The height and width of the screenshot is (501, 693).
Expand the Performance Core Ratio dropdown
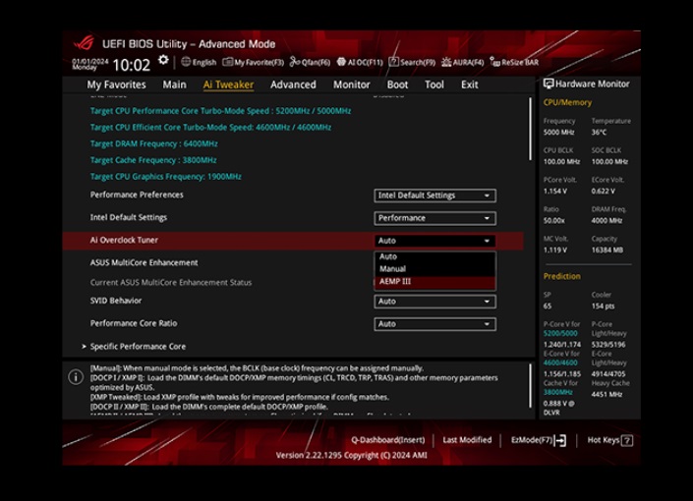(434, 324)
